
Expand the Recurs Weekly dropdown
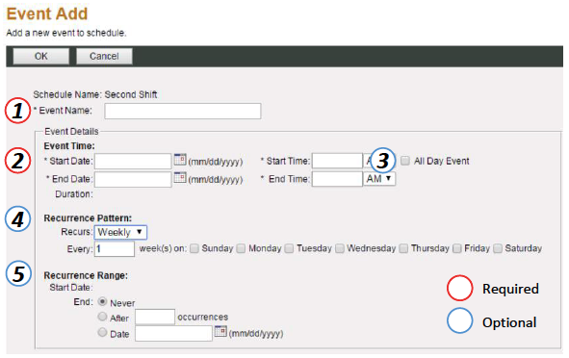click(x=120, y=232)
